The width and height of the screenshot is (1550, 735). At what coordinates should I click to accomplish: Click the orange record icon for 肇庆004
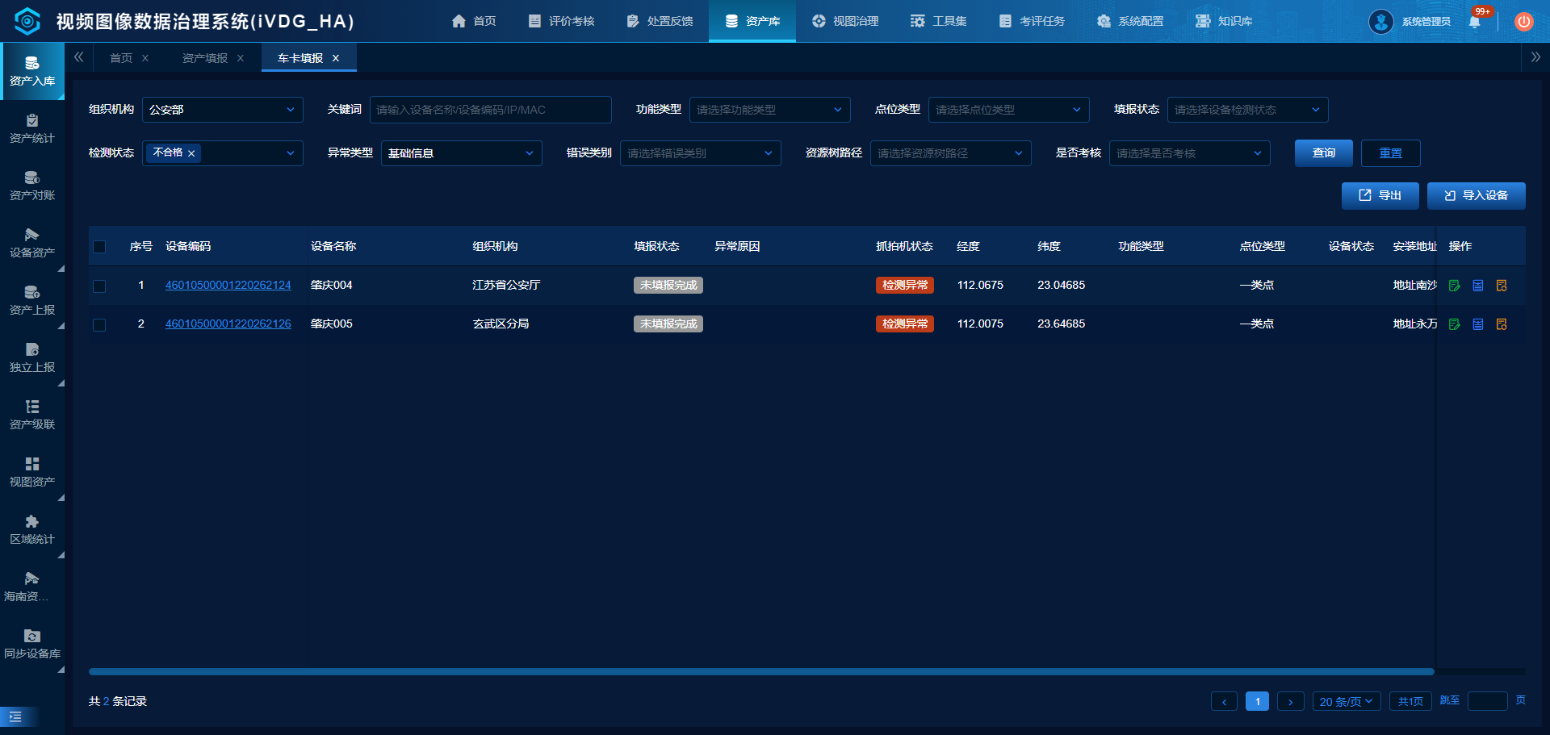click(x=1502, y=286)
